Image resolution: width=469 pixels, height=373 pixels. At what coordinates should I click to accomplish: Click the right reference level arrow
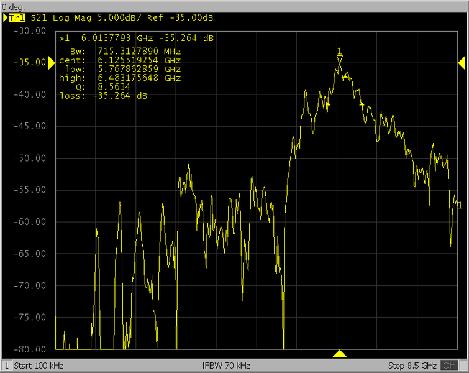(x=462, y=62)
